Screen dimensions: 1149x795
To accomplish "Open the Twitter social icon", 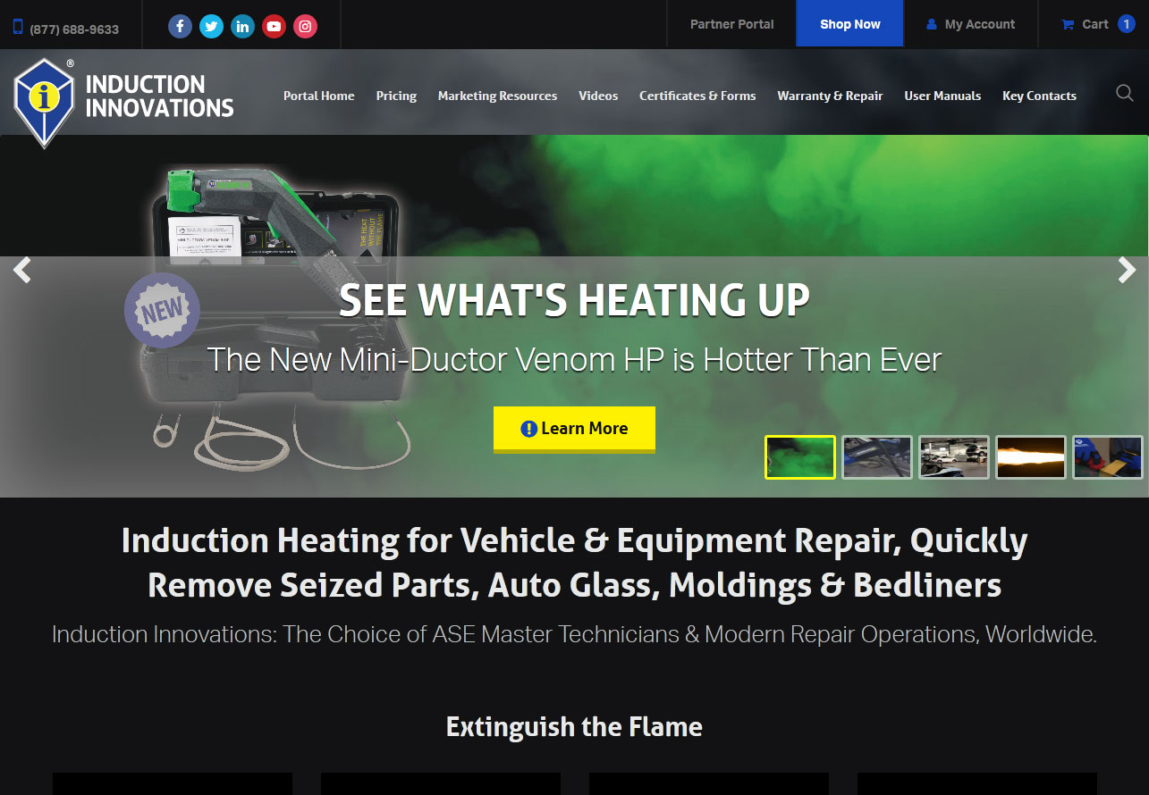I will click(211, 27).
